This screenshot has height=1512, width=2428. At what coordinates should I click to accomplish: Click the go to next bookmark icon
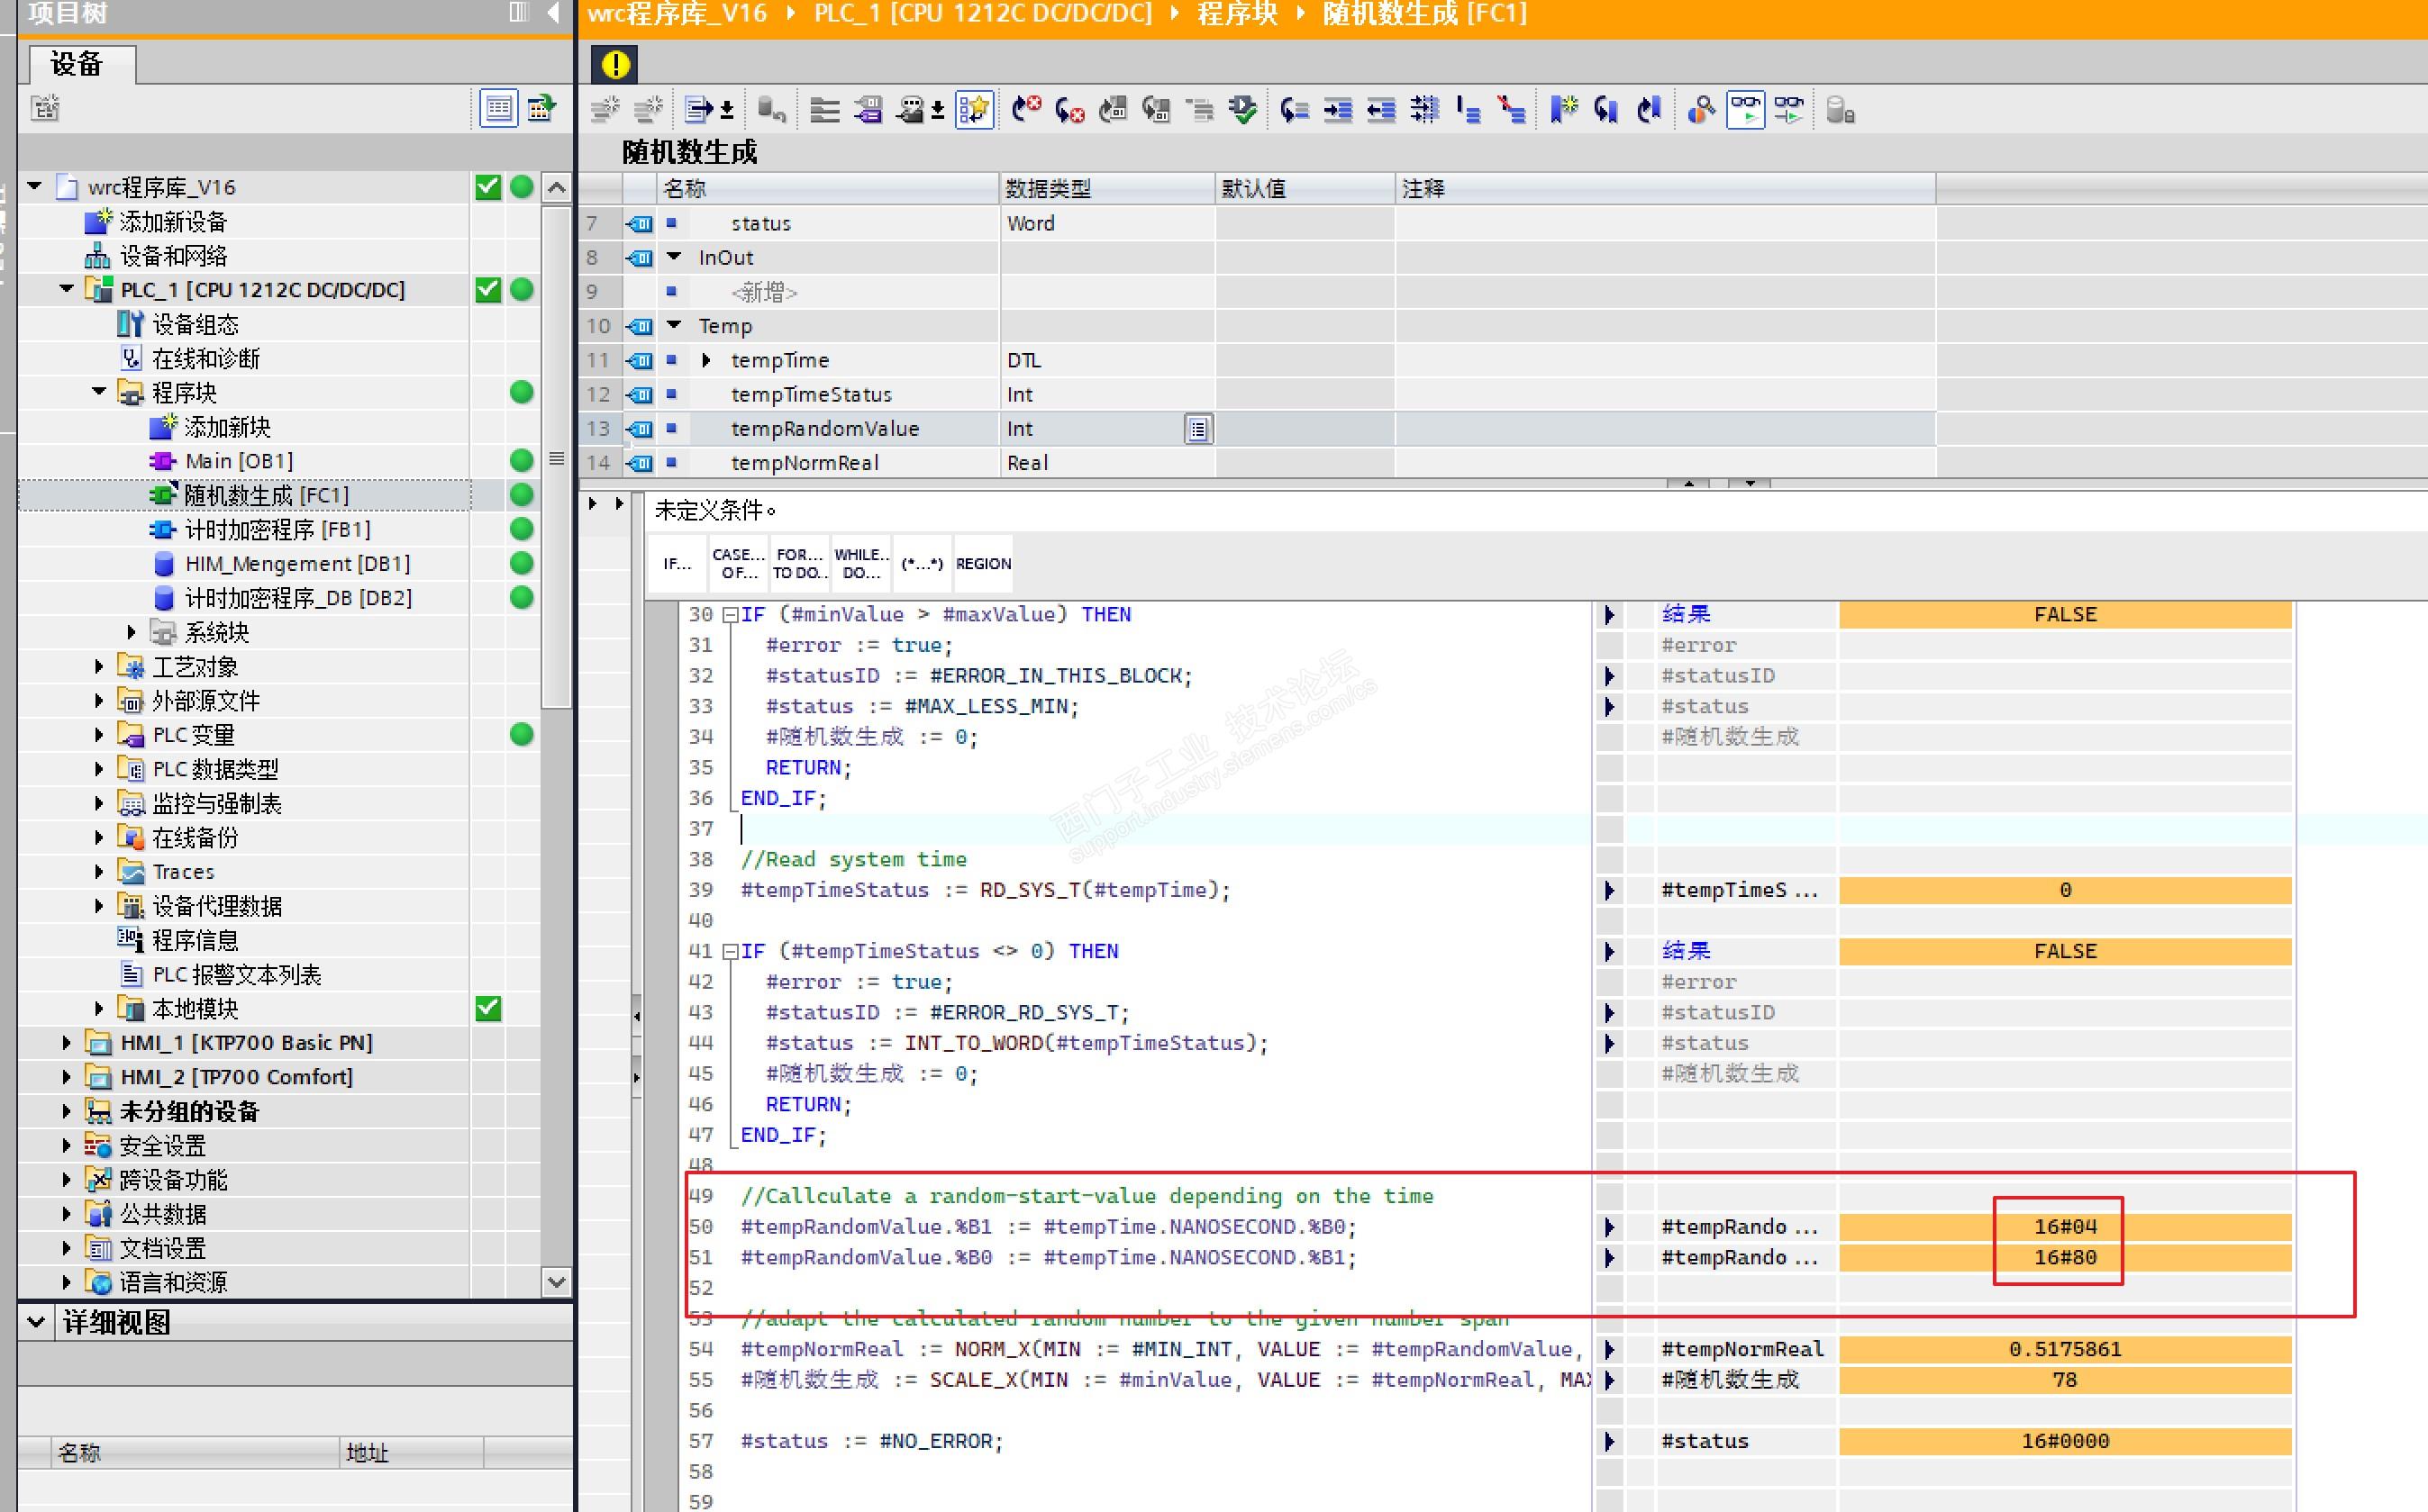[1605, 109]
